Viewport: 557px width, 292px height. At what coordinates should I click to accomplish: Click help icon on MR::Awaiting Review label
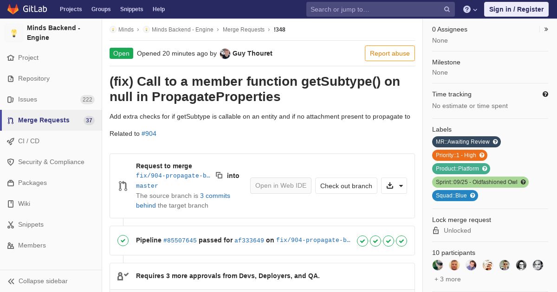tap(495, 142)
